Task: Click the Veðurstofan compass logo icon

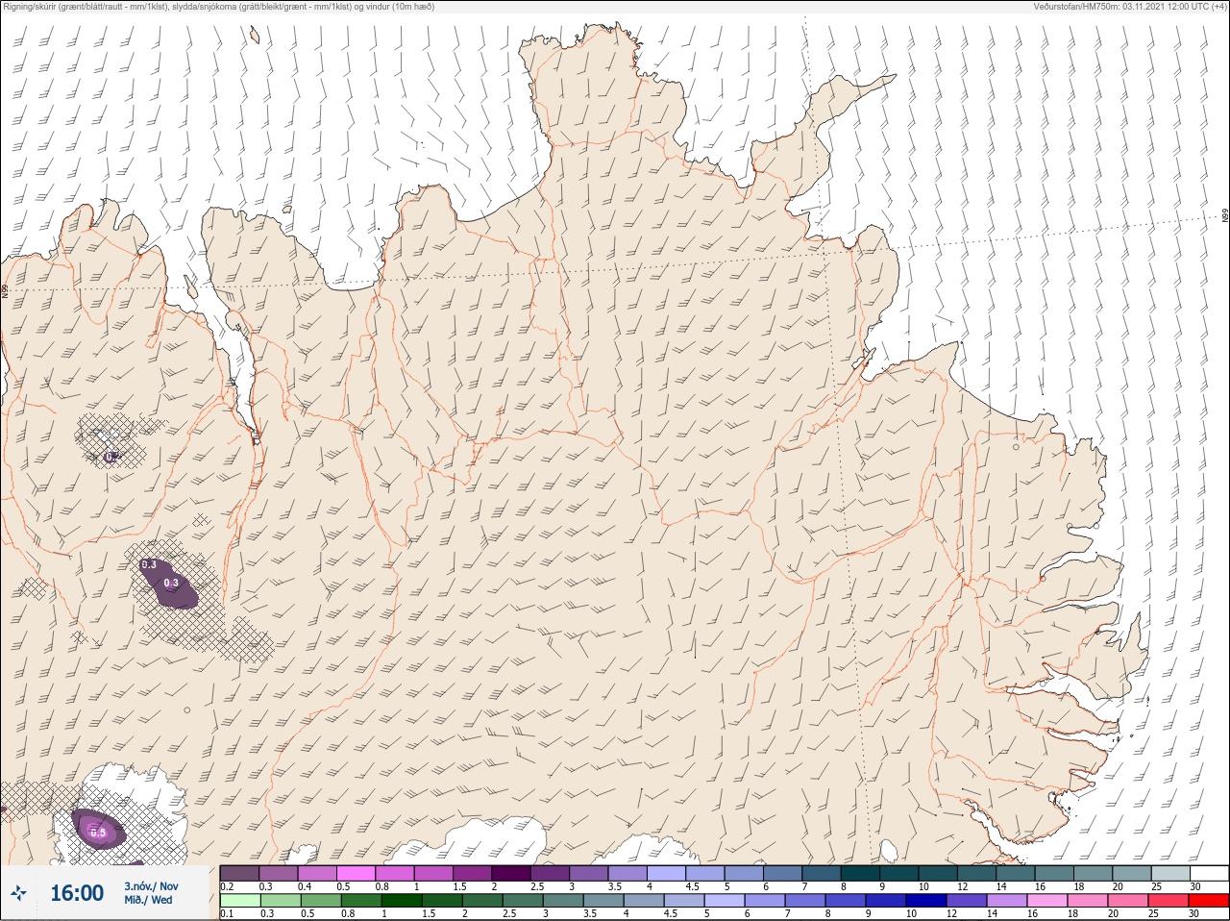Action: (x=18, y=894)
